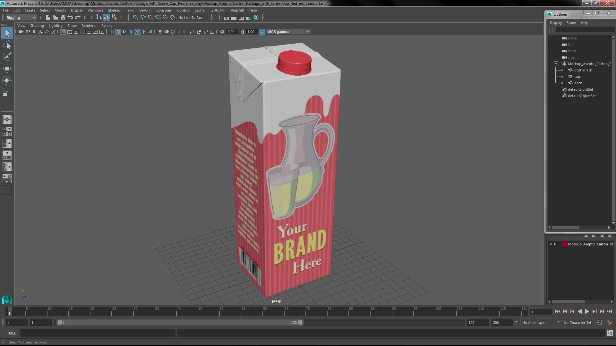Toggle layer visibility V box

click(551, 244)
